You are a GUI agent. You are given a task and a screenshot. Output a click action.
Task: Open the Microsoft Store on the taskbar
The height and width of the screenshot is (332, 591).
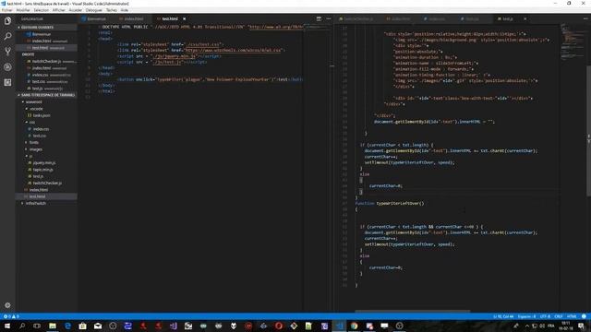83,326
